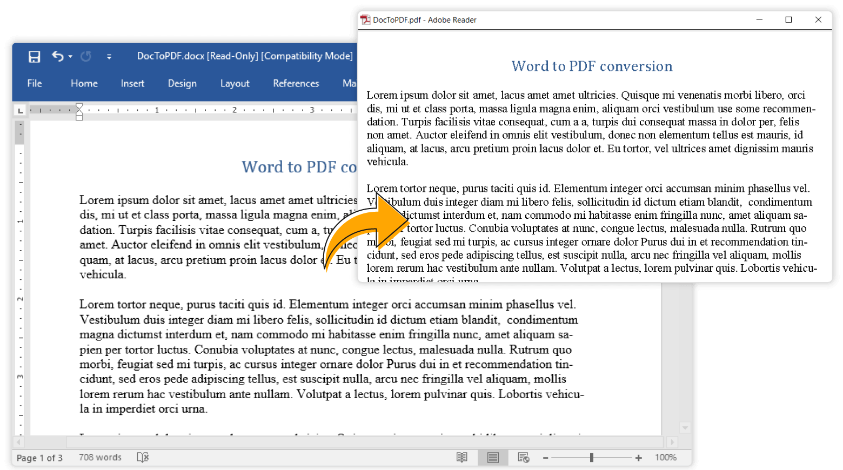Switch to Web Layout view
Viewport: 843px width, 470px height.
pyautogui.click(x=523, y=458)
